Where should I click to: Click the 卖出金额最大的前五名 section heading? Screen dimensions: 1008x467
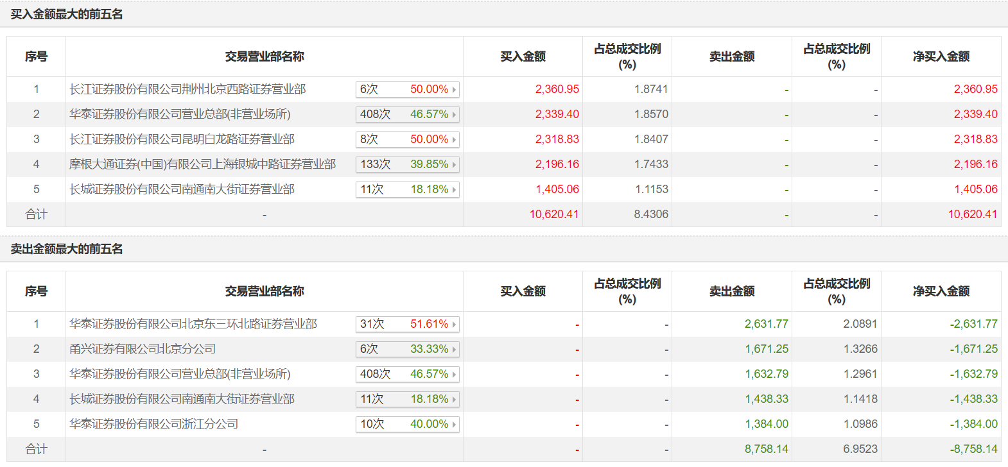67,249
